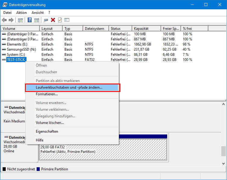Sort by the Layout column header
Viewport: 227px width, 180px height.
51,29
